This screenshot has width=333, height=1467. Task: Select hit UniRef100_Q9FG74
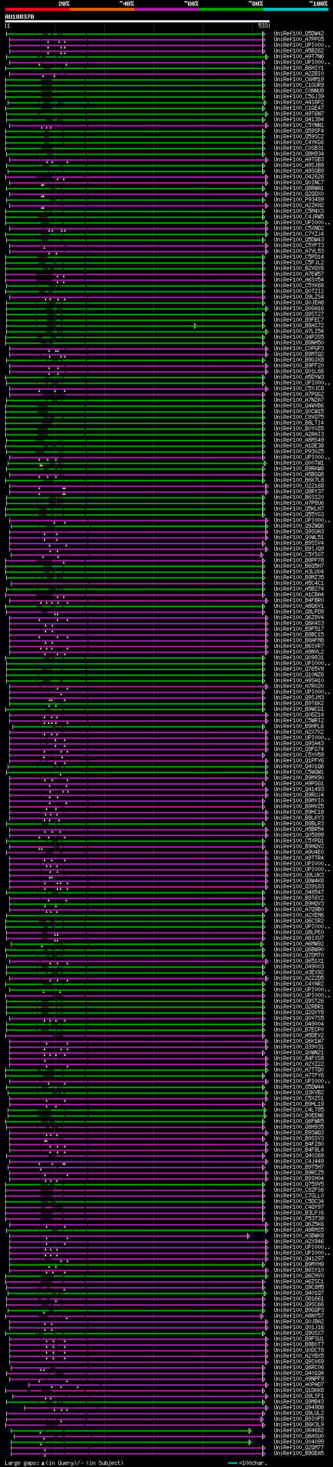click(298, 749)
